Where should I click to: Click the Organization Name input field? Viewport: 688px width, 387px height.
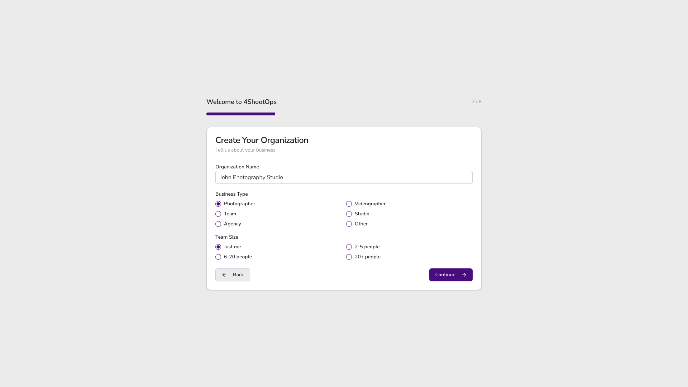point(344,177)
